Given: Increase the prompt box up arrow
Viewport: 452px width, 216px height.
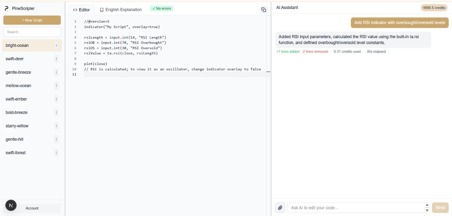Looking at the screenshot, I should pyautogui.click(x=427, y=205).
